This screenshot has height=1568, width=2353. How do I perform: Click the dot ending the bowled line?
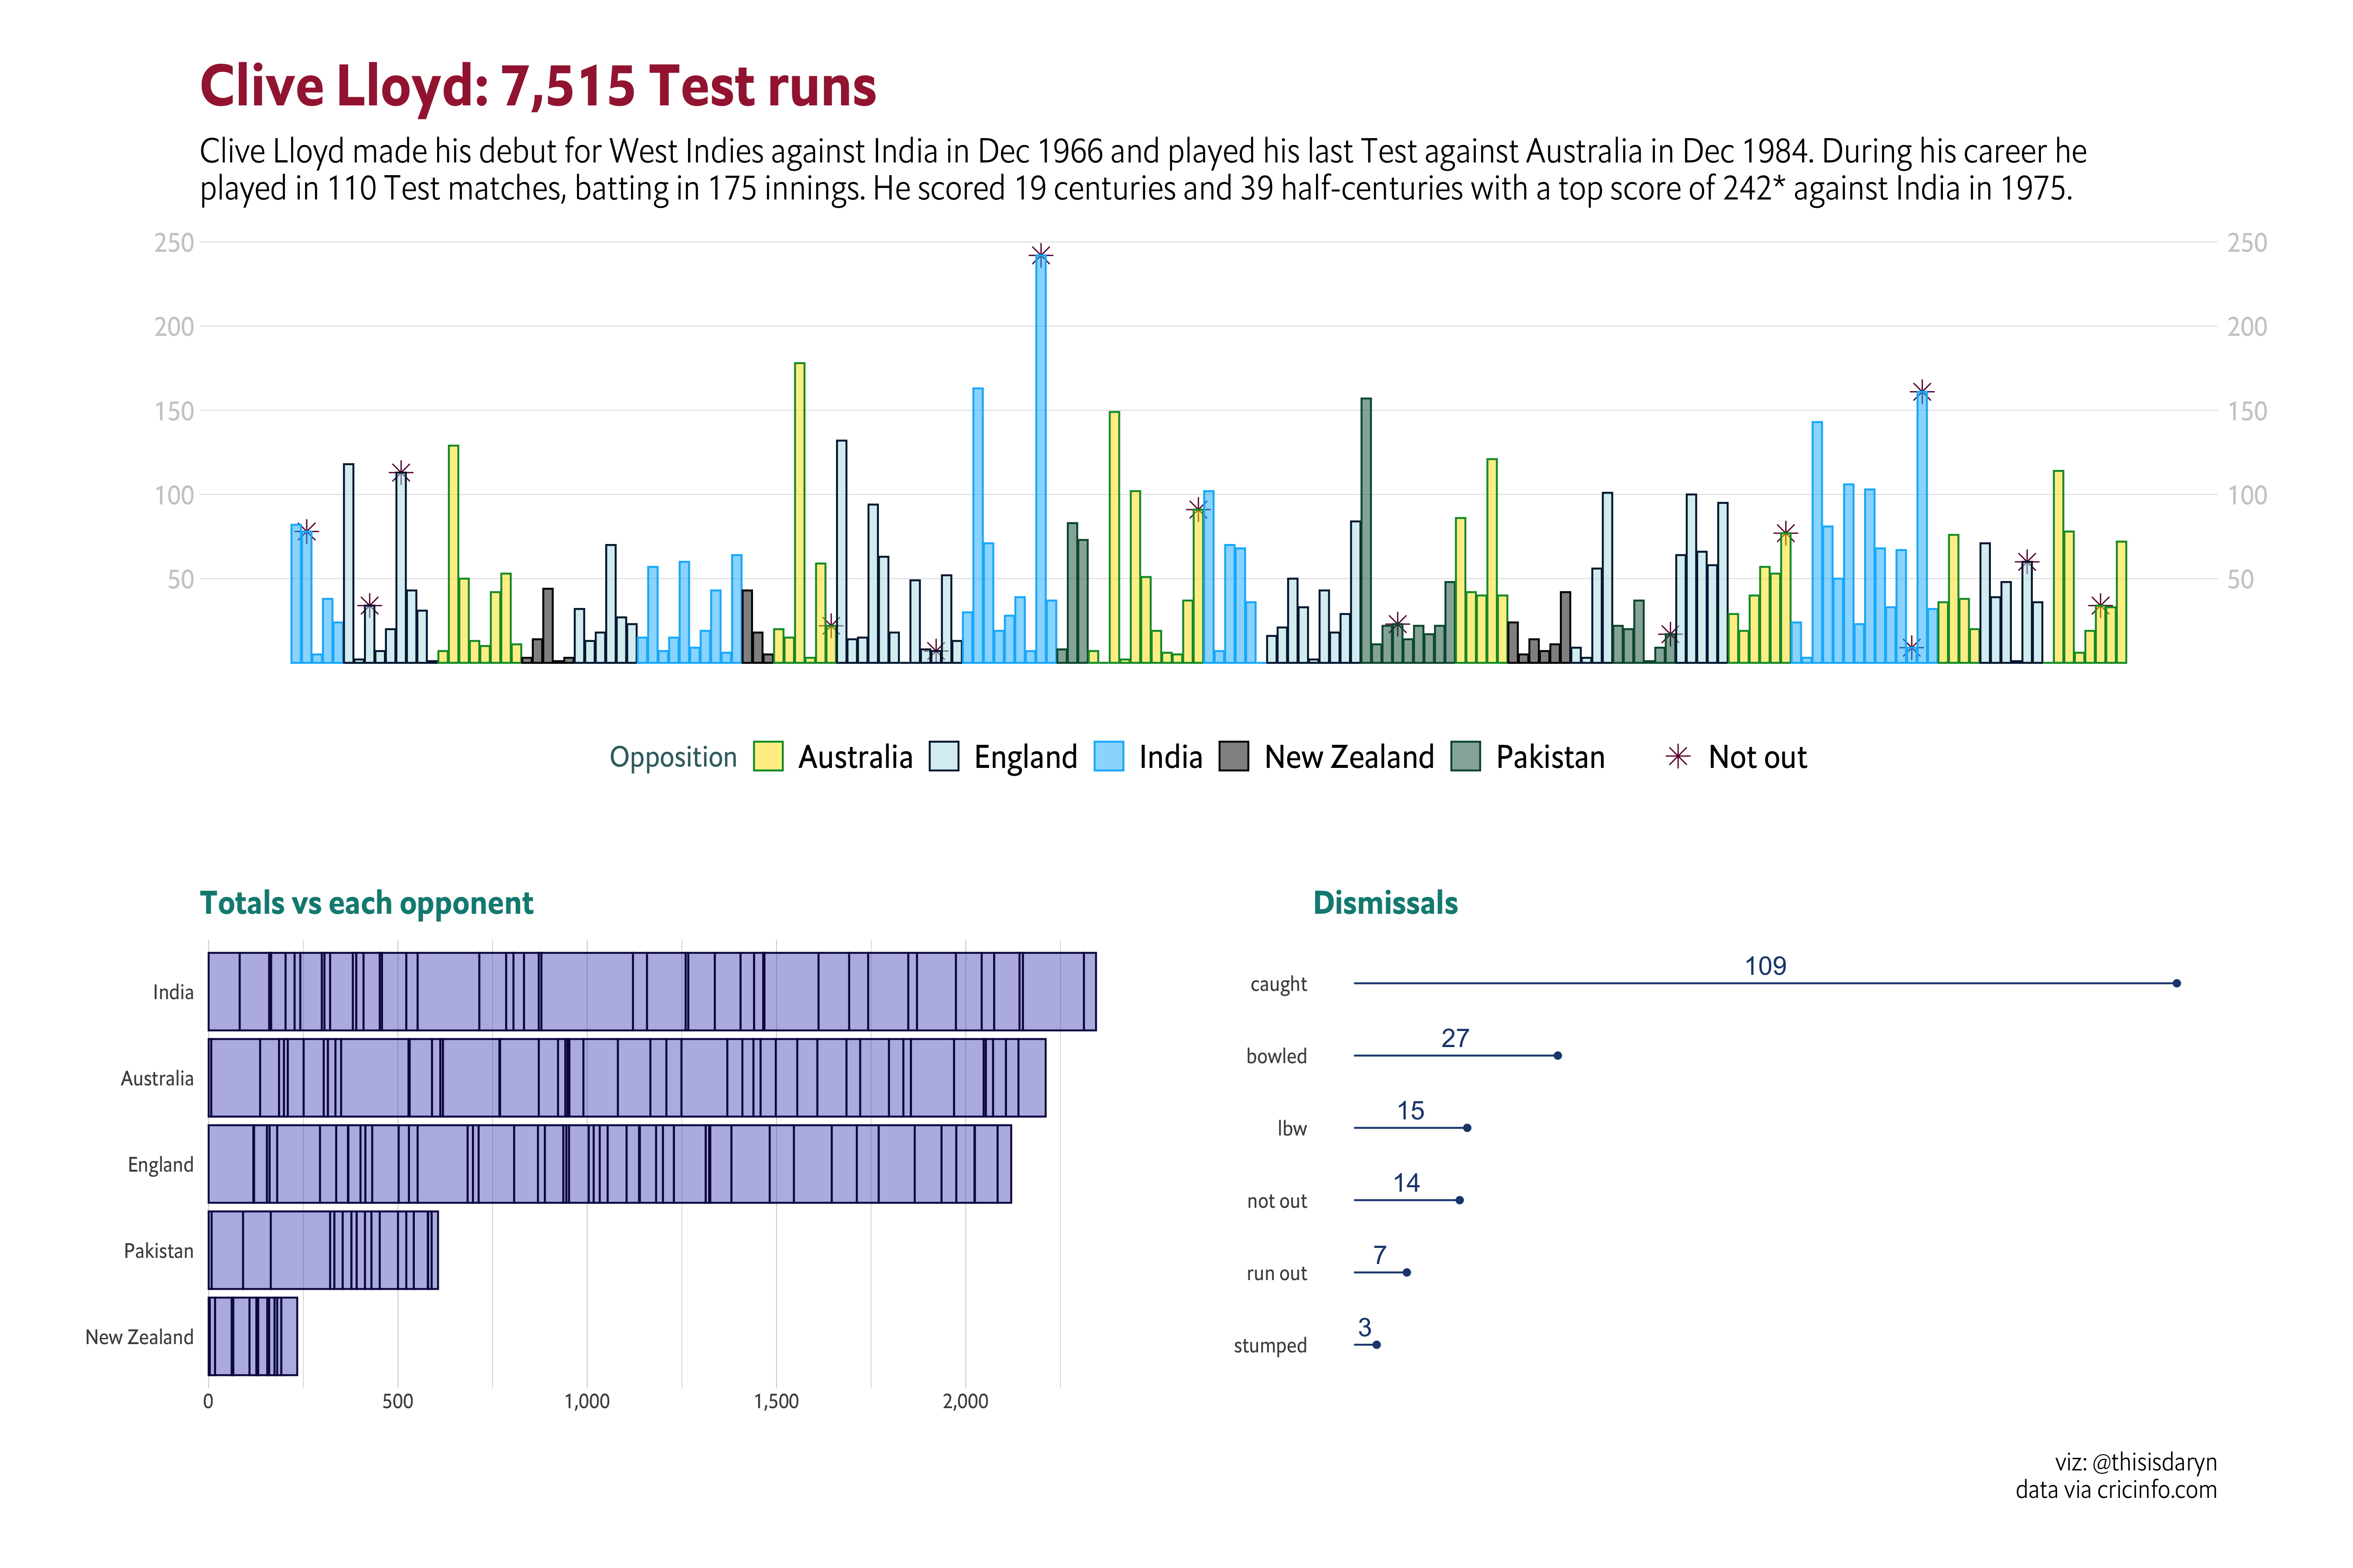tap(1558, 1056)
